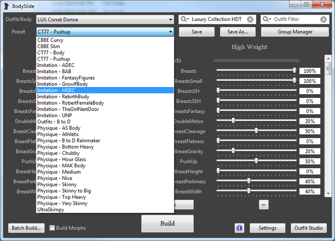This screenshot has width=335, height=241.
Task: Click the BreastCleavage 50% value field
Action: [x=310, y=131]
